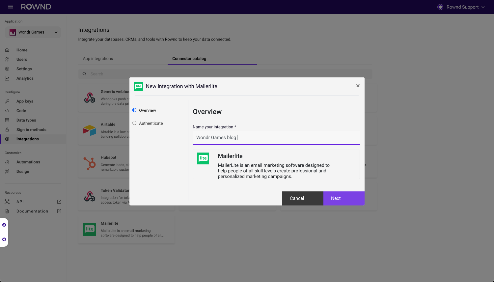Open the Generic webhook connector card
This screenshot has width=494, height=282.
104,98
